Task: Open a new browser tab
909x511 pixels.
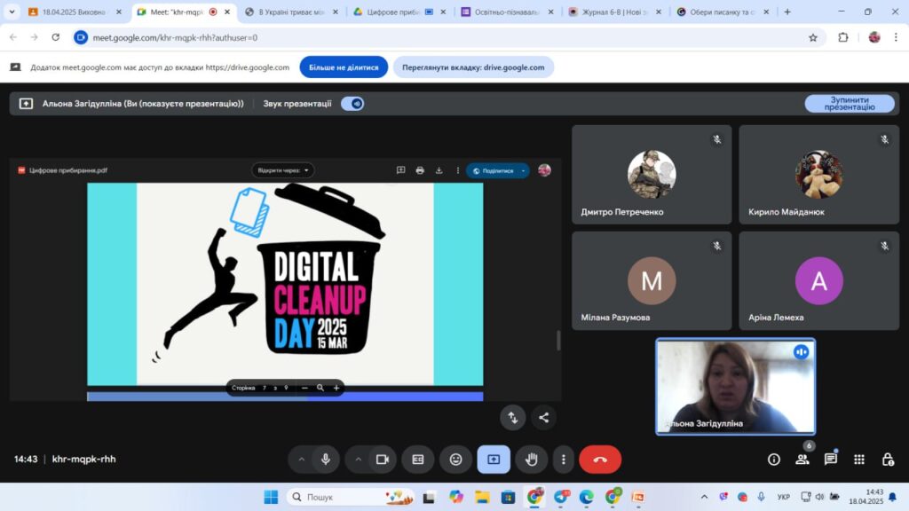Action: 787,12
